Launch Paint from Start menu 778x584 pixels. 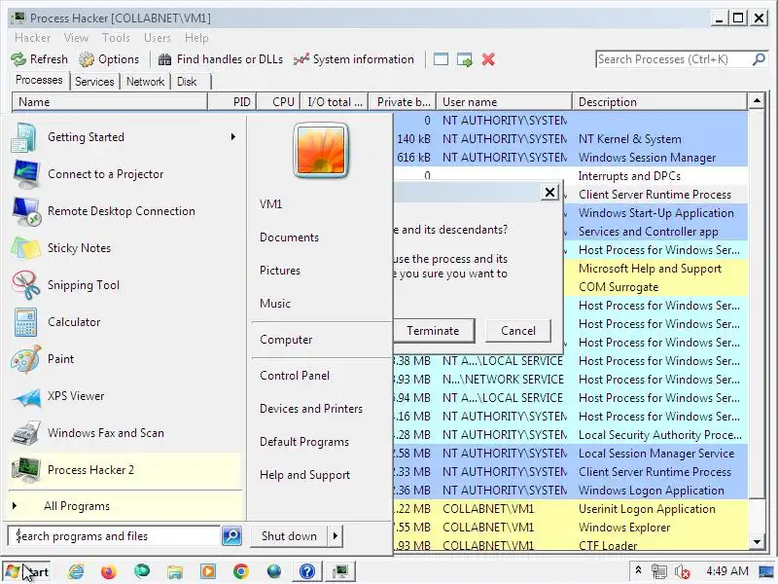(124, 359)
